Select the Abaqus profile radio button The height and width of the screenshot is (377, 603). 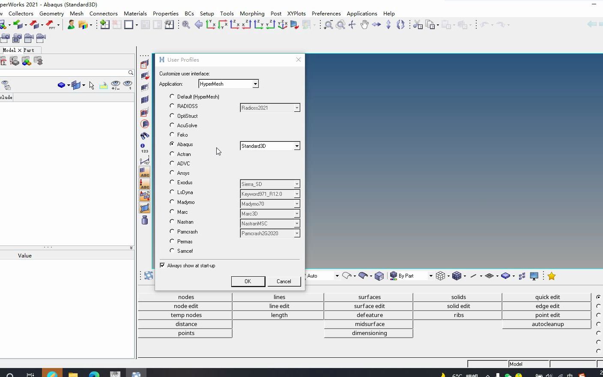click(172, 144)
